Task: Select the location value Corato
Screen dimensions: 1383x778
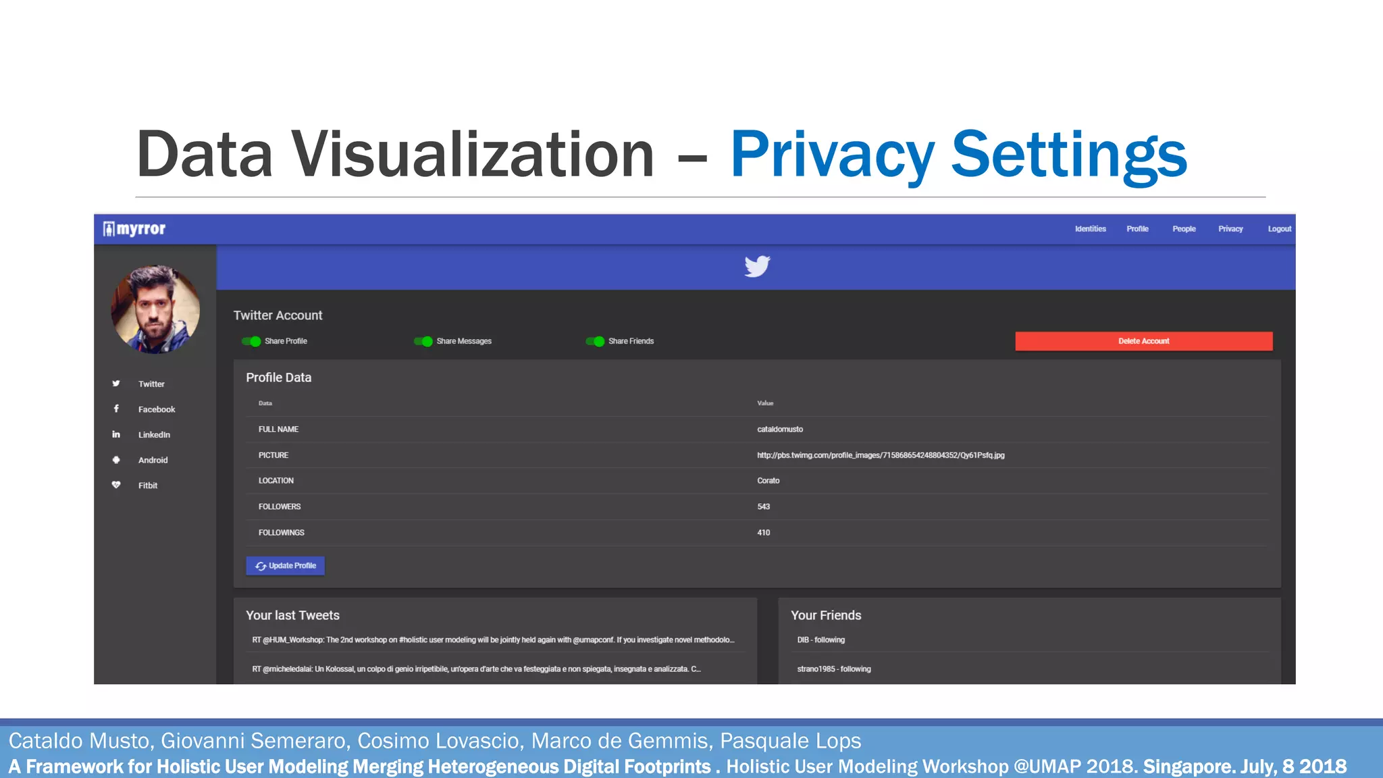Action: (768, 481)
